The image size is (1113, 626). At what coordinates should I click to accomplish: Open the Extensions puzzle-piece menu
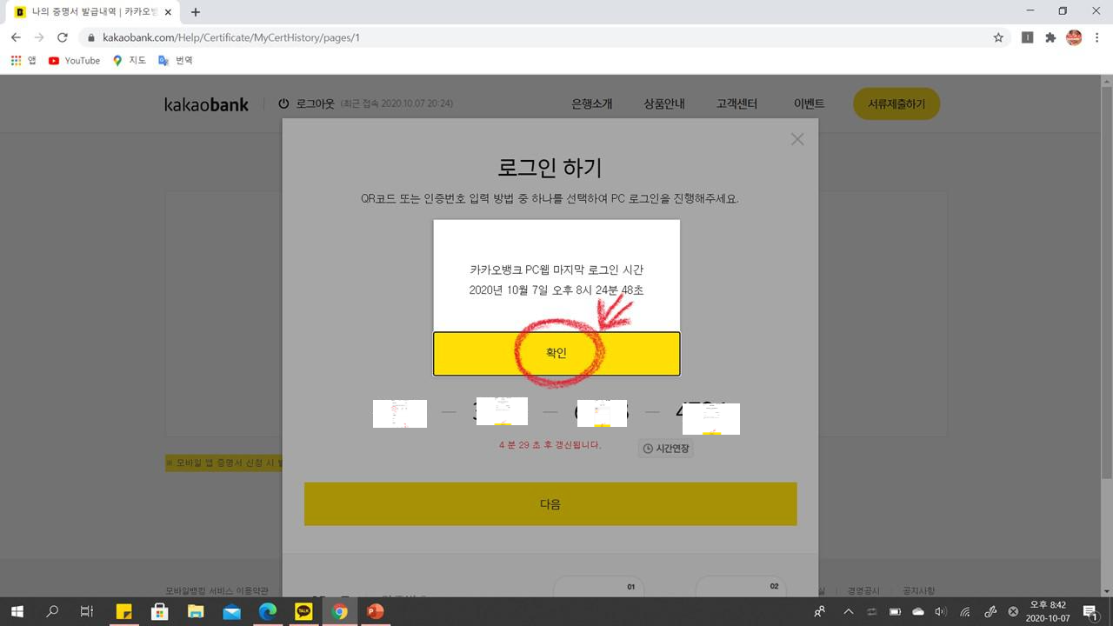coord(1050,37)
